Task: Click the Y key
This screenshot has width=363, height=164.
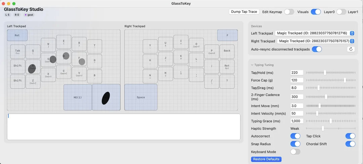Action: (x=150, y=46)
